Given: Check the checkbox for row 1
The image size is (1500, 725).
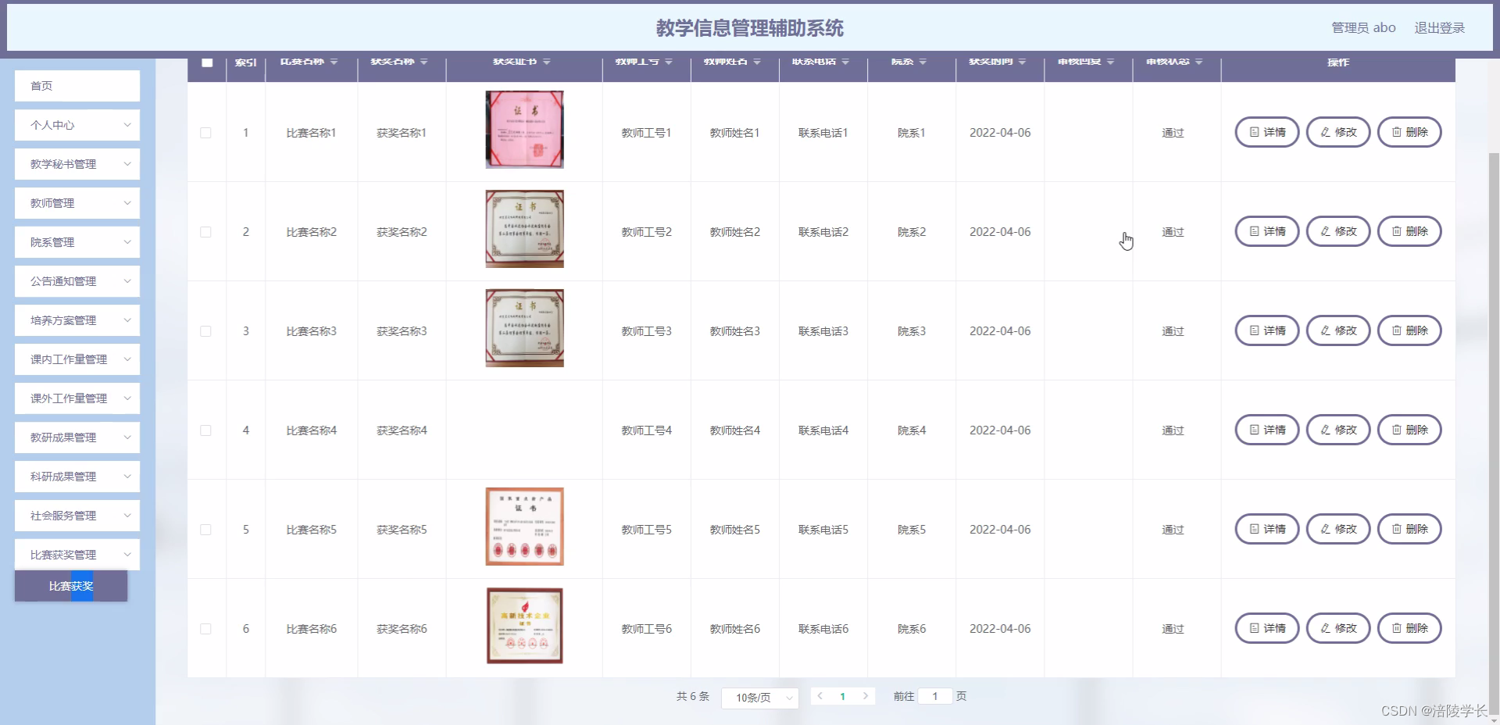Looking at the screenshot, I should tap(205, 133).
